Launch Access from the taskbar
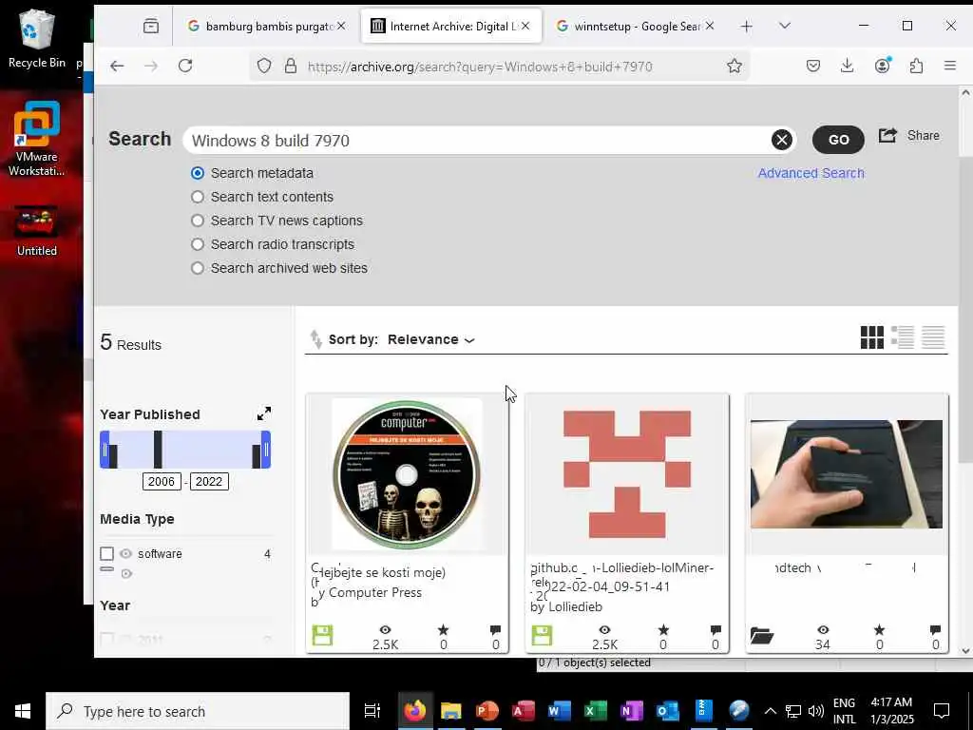 pos(524,711)
